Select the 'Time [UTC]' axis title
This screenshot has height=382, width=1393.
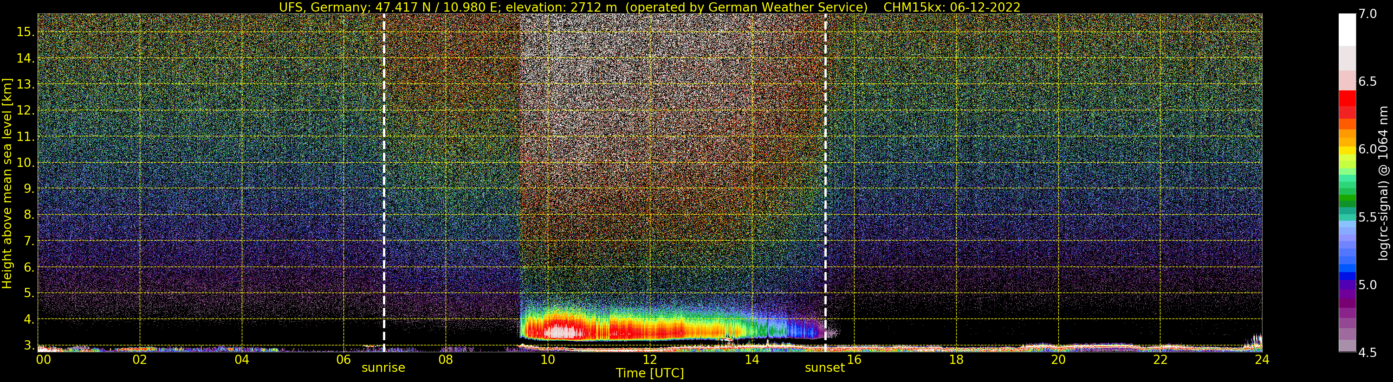[x=650, y=373]
